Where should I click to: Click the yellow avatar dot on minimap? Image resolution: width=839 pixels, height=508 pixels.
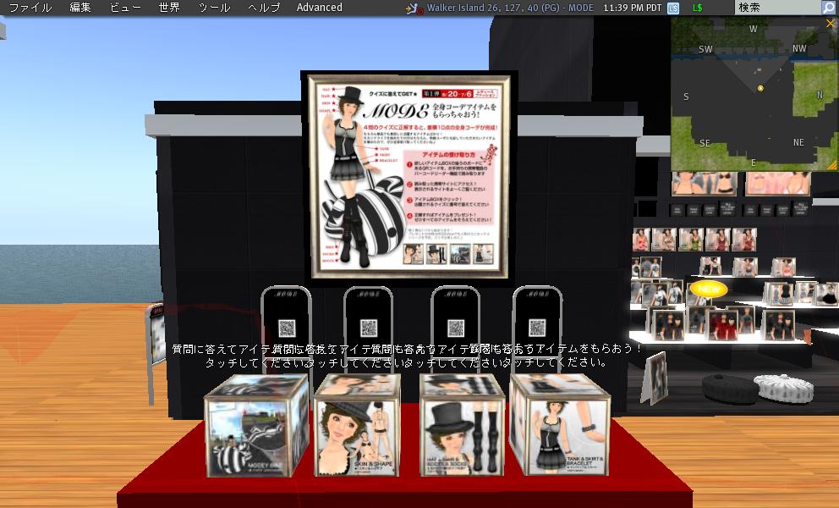tap(760, 88)
